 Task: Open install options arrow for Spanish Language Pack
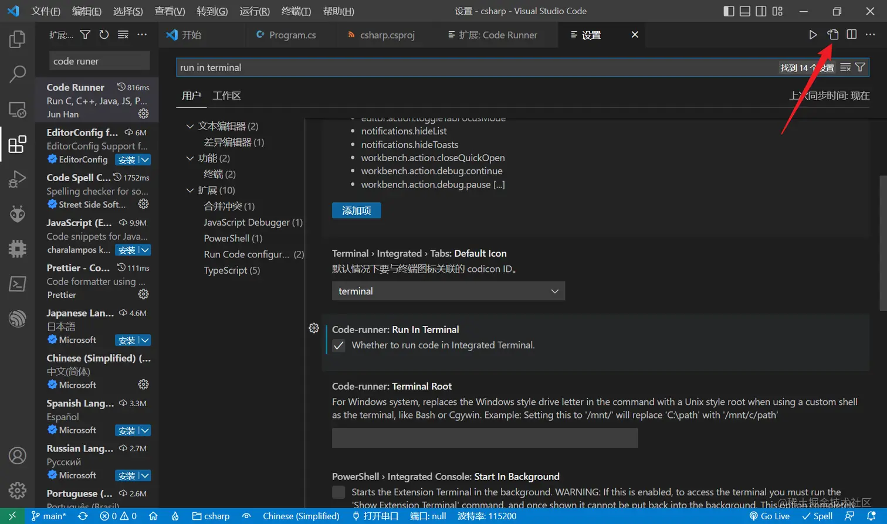pos(145,431)
